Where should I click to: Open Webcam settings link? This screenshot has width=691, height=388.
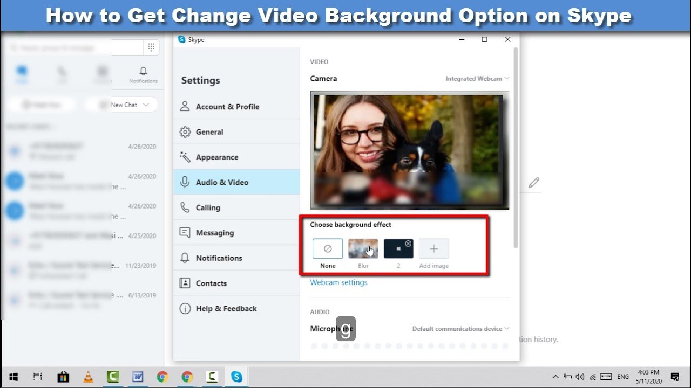[x=338, y=282]
